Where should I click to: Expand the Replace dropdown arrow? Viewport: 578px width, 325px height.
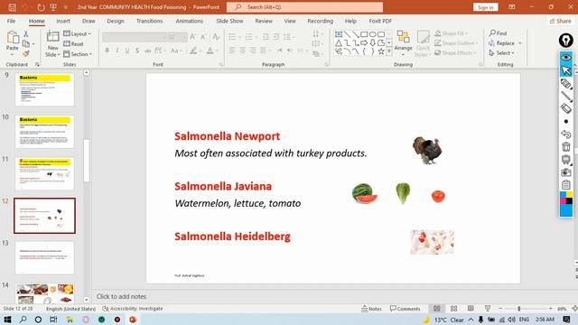(520, 43)
